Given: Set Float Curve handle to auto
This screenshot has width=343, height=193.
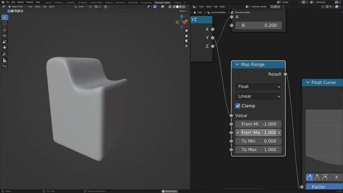Looking at the screenshot, I should [309, 177].
